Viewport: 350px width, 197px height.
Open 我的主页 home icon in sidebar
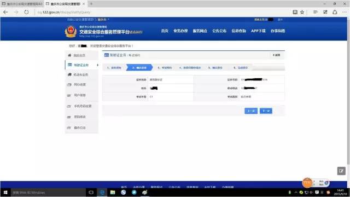(69, 55)
